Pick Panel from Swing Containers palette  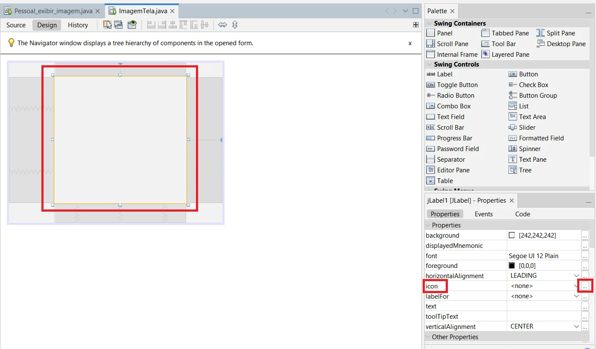point(440,33)
